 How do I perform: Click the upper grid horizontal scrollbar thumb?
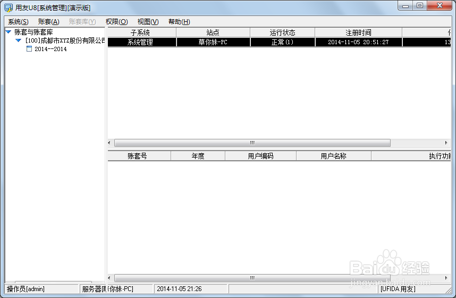pyautogui.click(x=252, y=143)
